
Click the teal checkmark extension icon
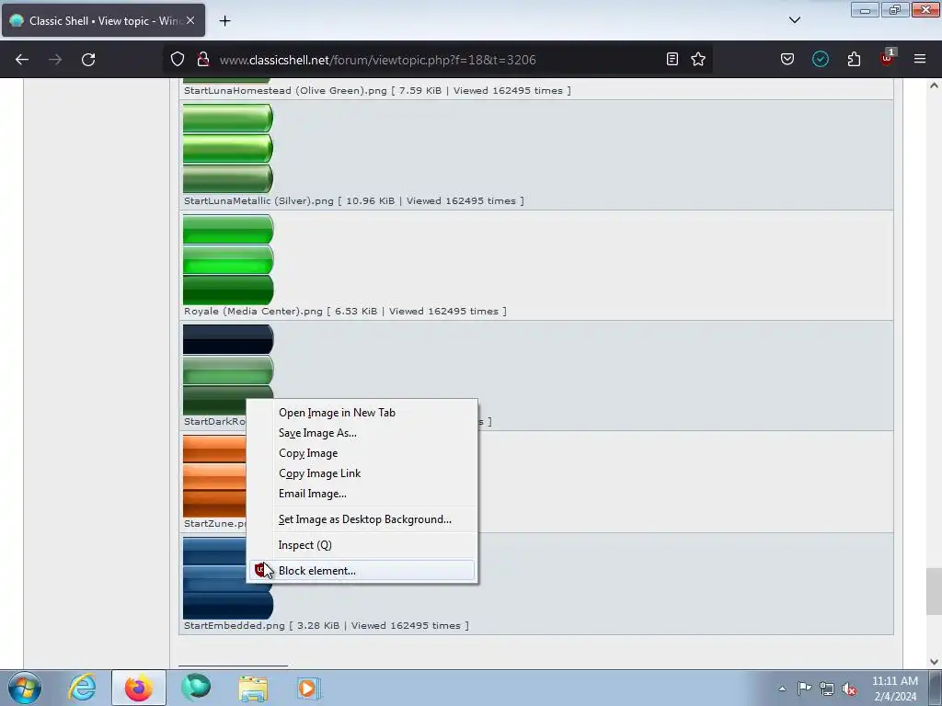click(821, 60)
